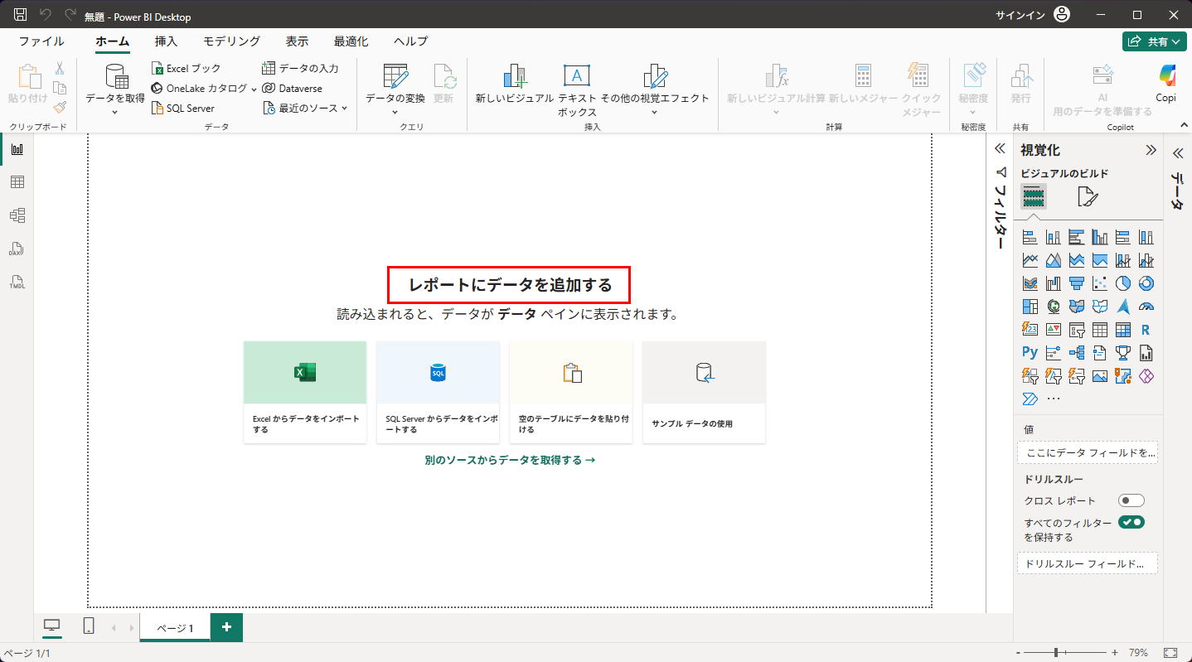This screenshot has width=1192, height=662.
Task: Select the matrix visual
Action: point(1123,330)
